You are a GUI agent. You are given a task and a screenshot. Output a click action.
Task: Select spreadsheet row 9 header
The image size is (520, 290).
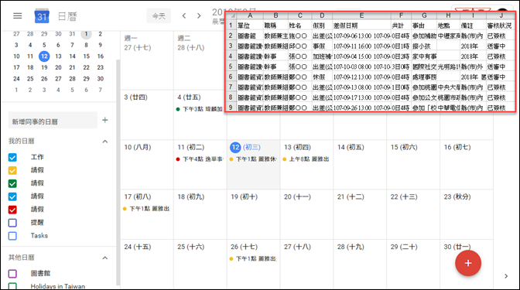pos(231,107)
